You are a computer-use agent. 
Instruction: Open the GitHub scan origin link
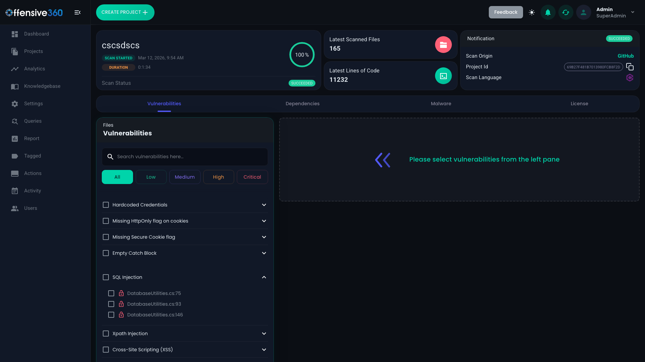click(x=626, y=56)
